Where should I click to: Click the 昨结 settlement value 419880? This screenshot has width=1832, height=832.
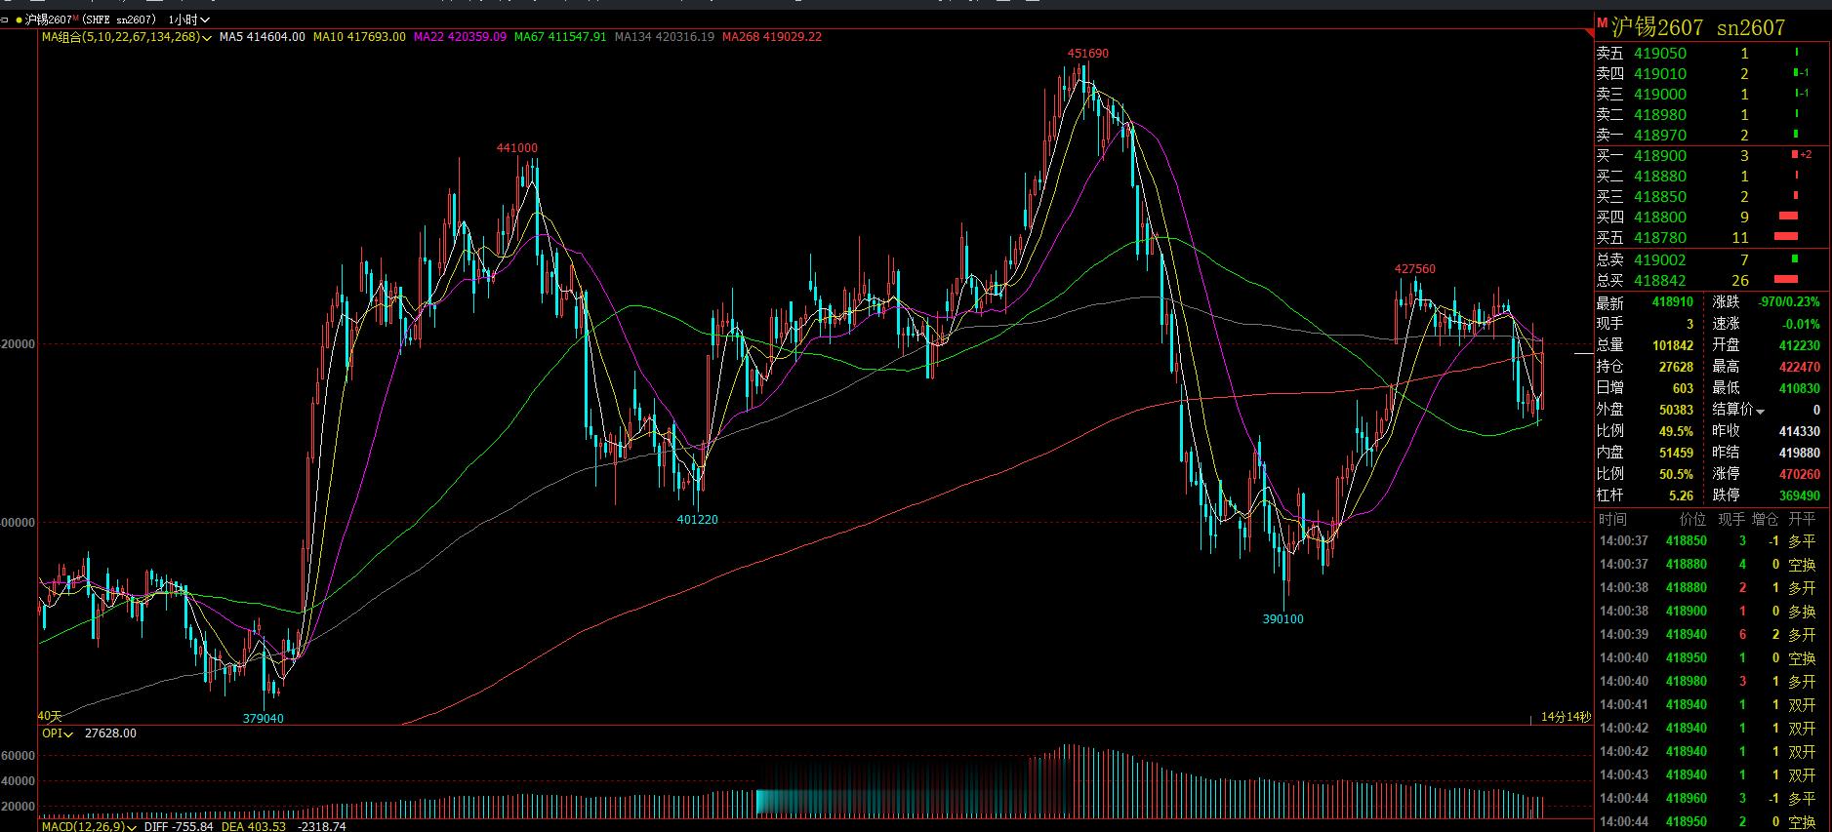[1800, 453]
